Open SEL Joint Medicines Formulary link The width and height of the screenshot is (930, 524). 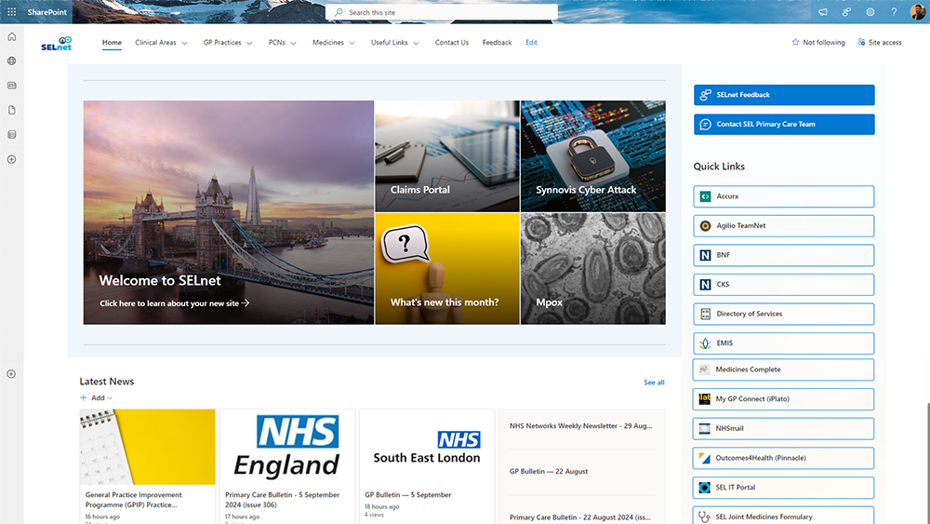[783, 516]
